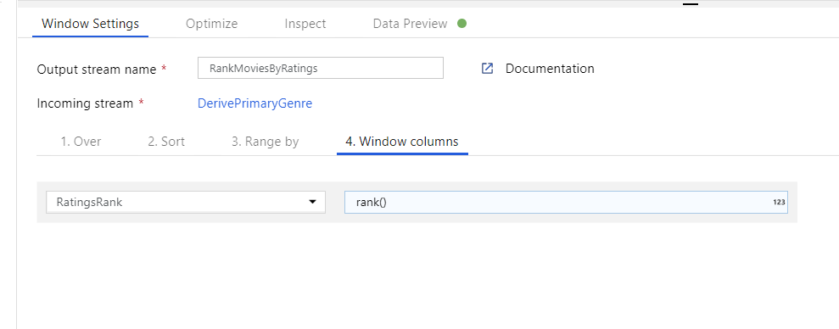Select the 1. Over step tab
This screenshot has height=329, width=839.
(81, 142)
